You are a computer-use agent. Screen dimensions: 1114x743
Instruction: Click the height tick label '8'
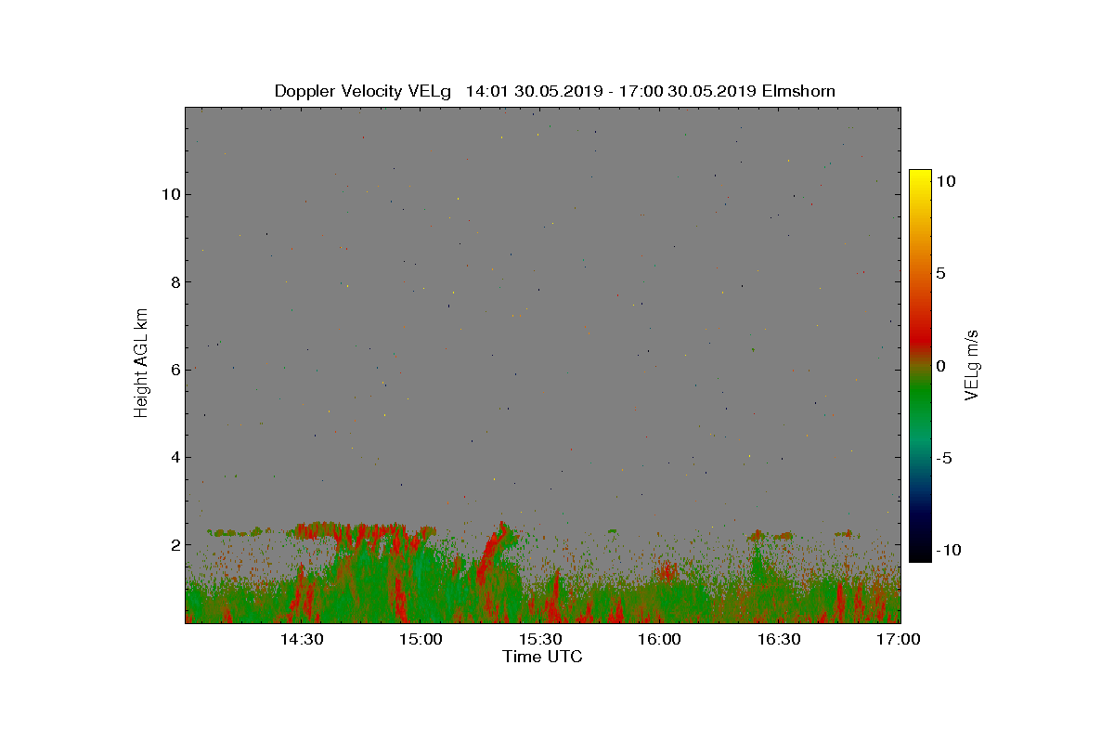tap(175, 282)
